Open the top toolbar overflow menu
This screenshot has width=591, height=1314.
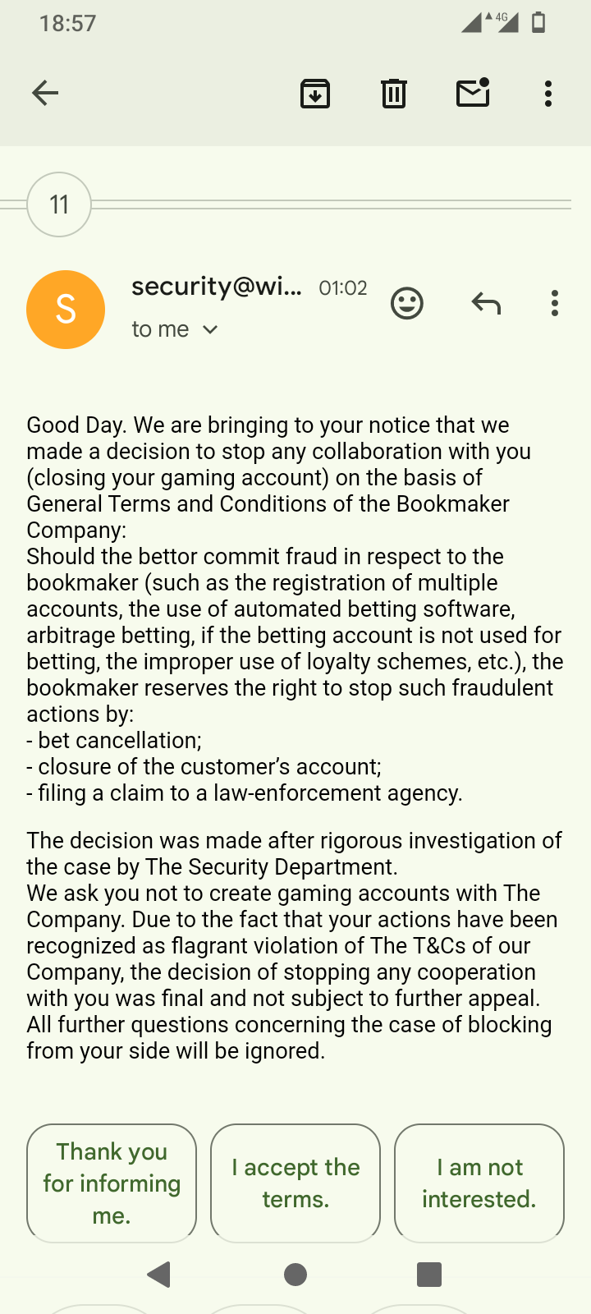pyautogui.click(x=548, y=93)
